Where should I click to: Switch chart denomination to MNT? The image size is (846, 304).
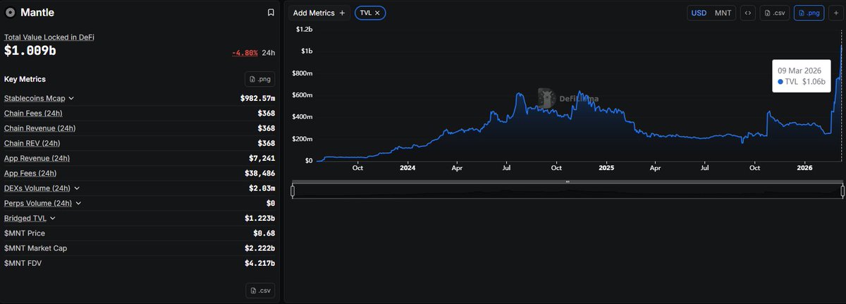point(723,13)
